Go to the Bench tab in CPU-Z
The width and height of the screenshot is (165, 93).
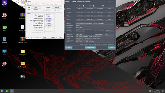coord(52,4)
